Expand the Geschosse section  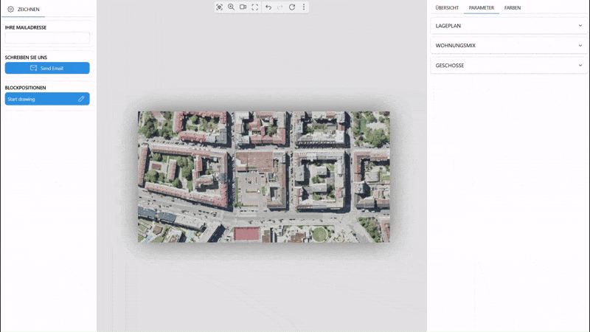509,66
